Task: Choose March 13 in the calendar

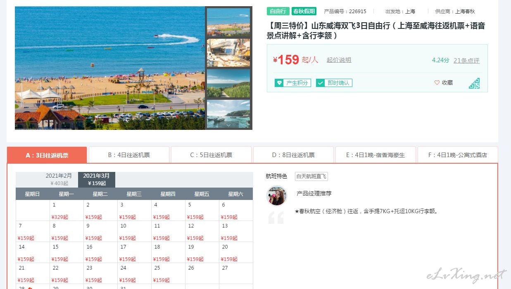Action: [x=236, y=231]
